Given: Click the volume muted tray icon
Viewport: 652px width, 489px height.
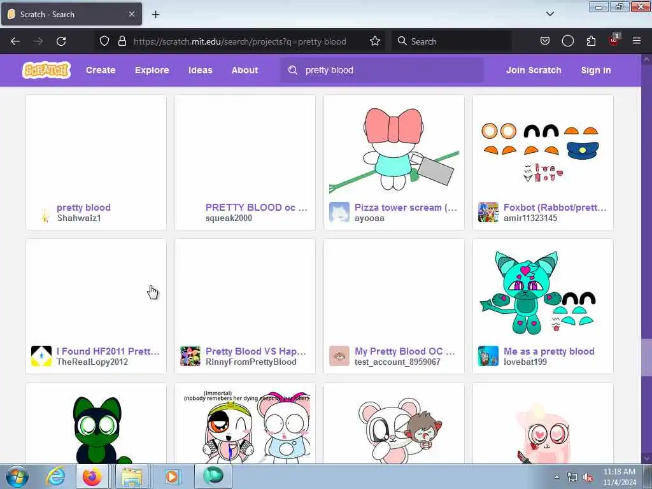Looking at the screenshot, I should click(588, 478).
